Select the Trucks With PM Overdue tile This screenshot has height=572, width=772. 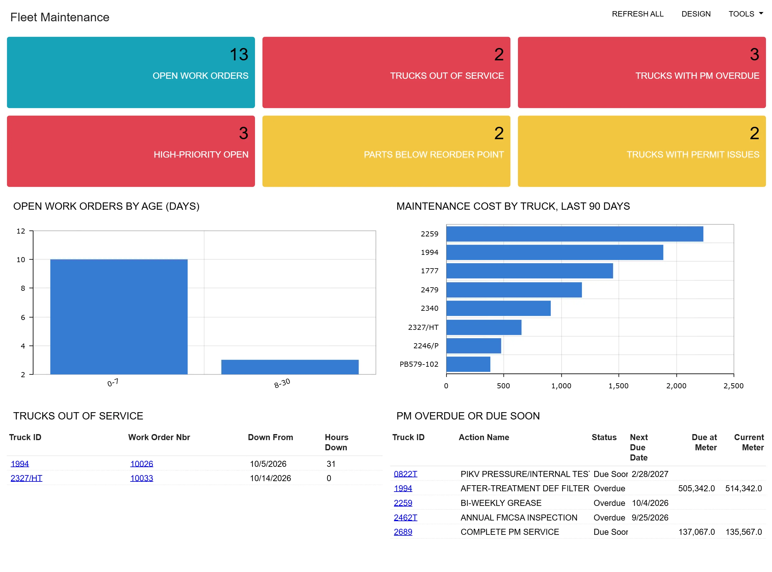pos(641,72)
